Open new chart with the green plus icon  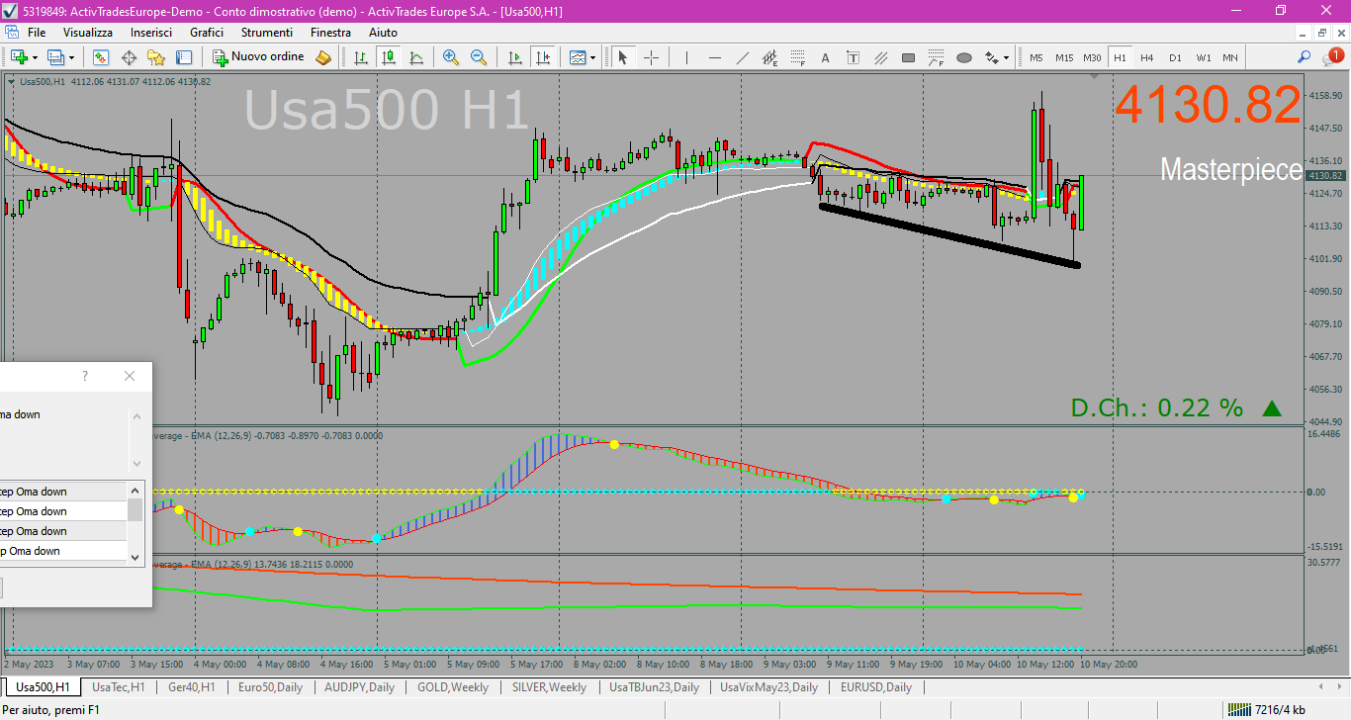point(19,57)
